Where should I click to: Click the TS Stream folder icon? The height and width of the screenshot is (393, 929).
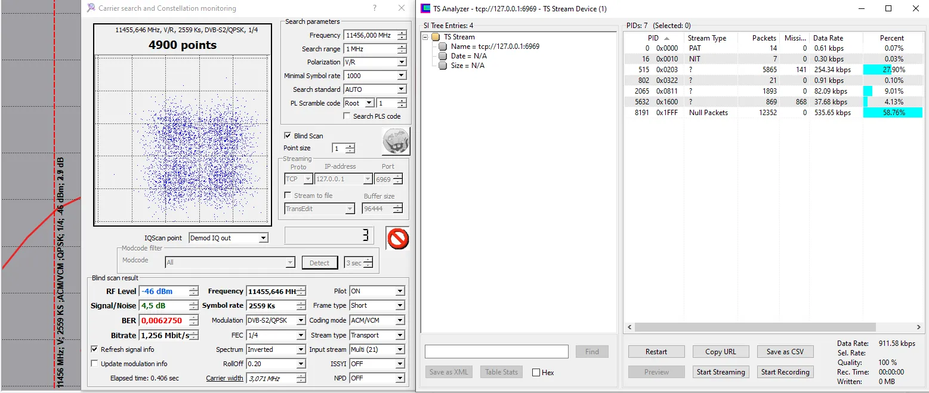pos(436,37)
